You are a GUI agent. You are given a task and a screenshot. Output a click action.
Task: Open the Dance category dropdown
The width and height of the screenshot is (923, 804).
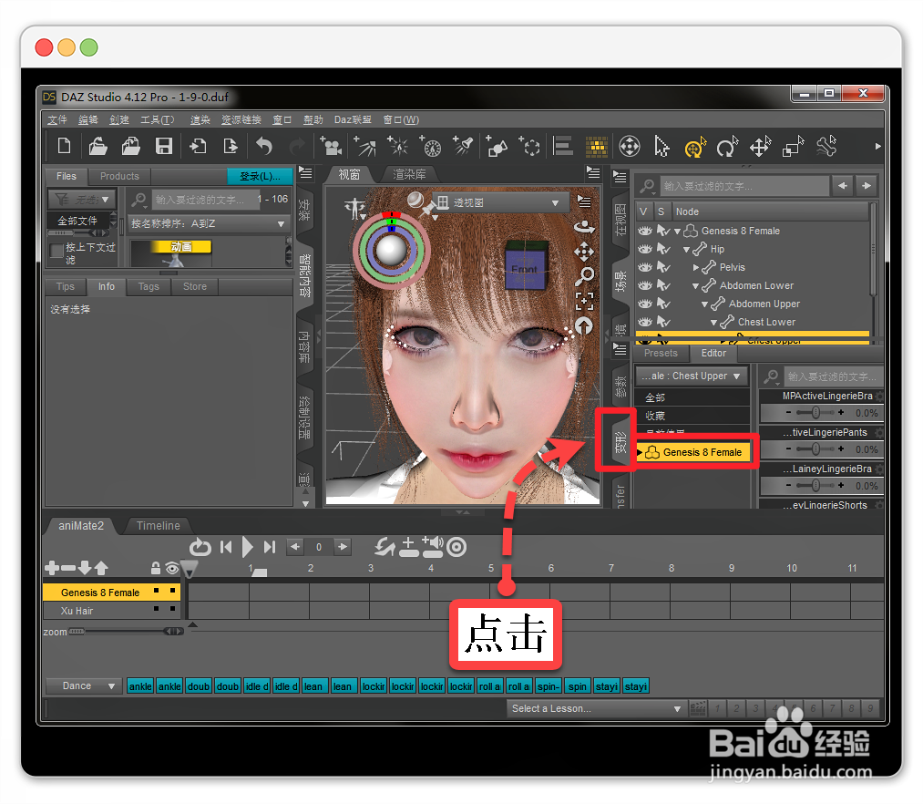click(84, 685)
